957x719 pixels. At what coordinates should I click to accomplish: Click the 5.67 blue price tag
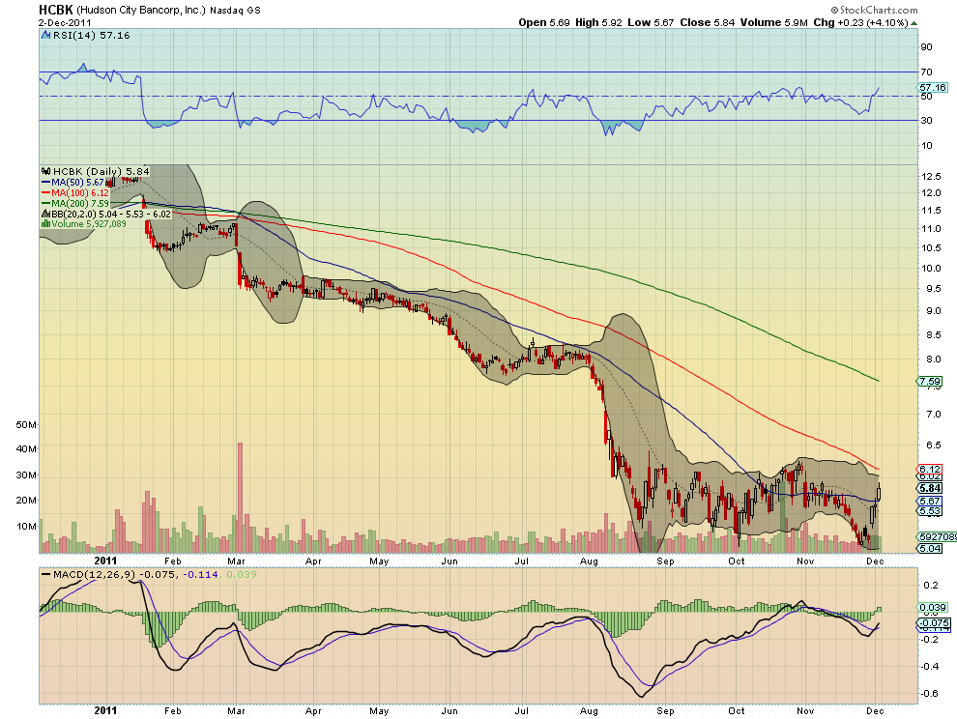(930, 502)
